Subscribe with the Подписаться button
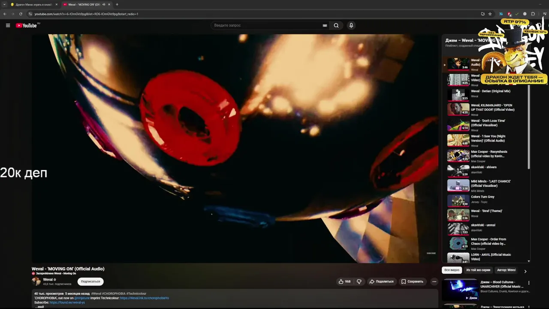Image resolution: width=549 pixels, height=309 pixels. tap(90, 282)
